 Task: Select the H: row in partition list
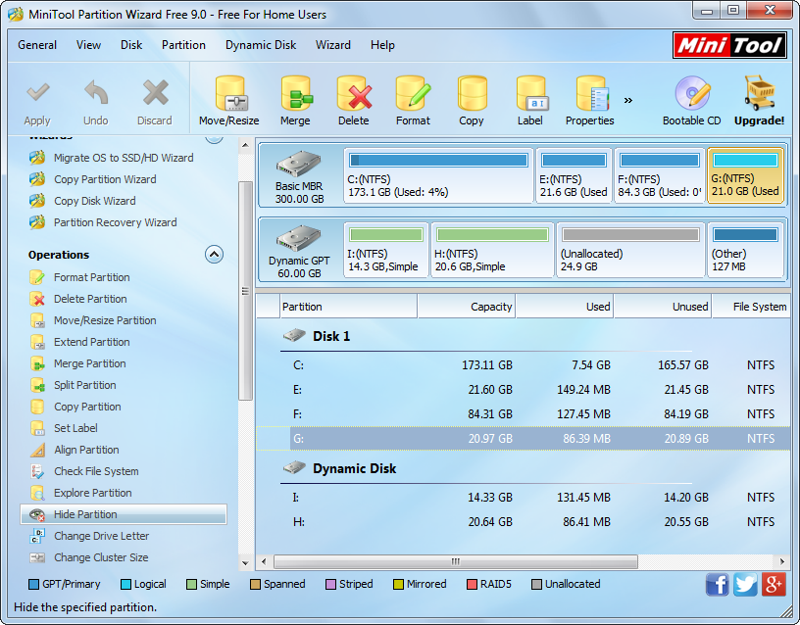point(523,522)
